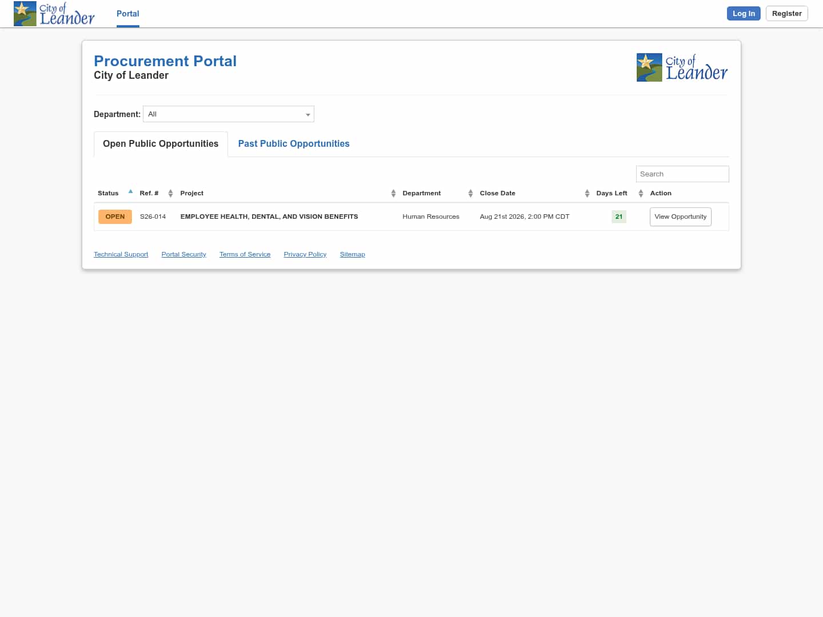Screen dimensions: 823x617
Task: Sort by Project column arrows
Action: pos(393,193)
